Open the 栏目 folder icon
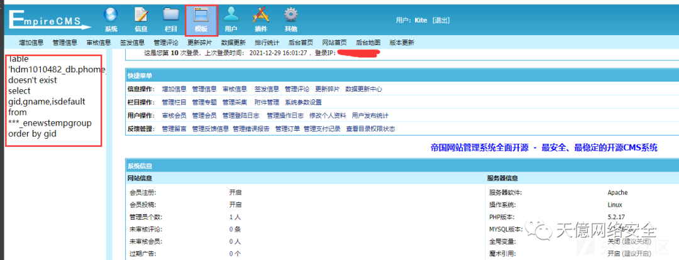The height and width of the screenshot is (260, 679). 171,20
